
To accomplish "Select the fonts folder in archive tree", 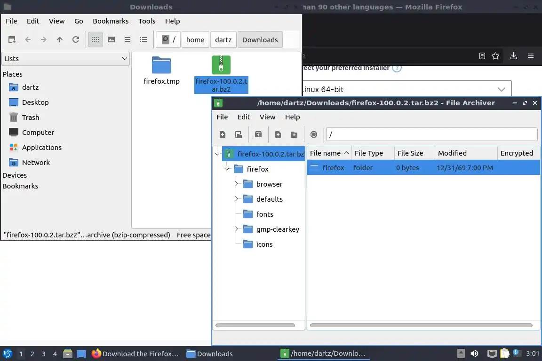I will (265, 214).
